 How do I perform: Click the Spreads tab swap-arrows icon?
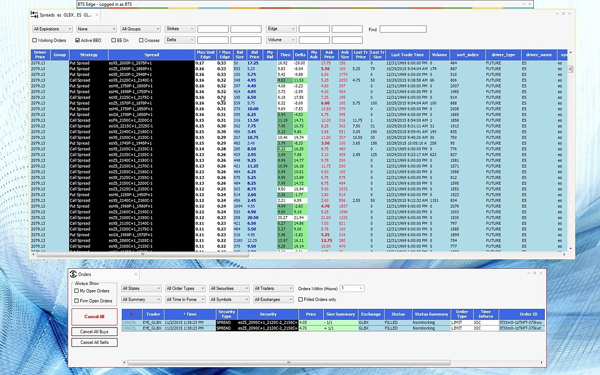point(34,15)
